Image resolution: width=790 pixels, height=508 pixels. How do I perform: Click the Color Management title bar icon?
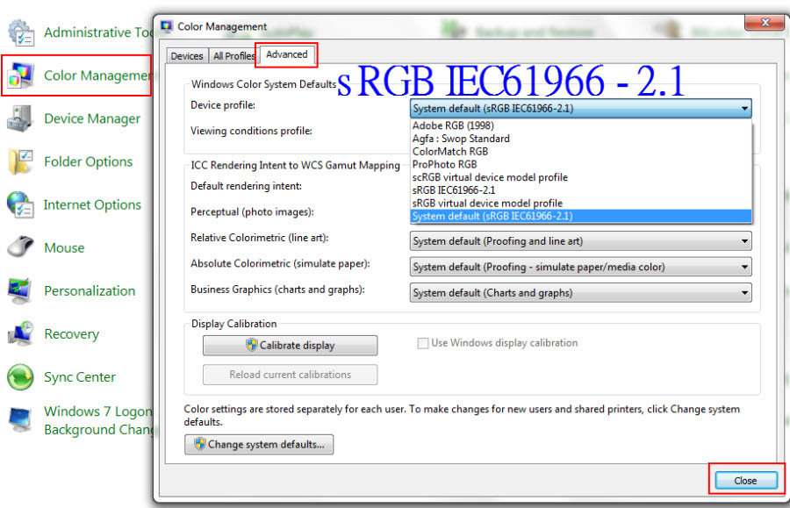pyautogui.click(x=167, y=26)
